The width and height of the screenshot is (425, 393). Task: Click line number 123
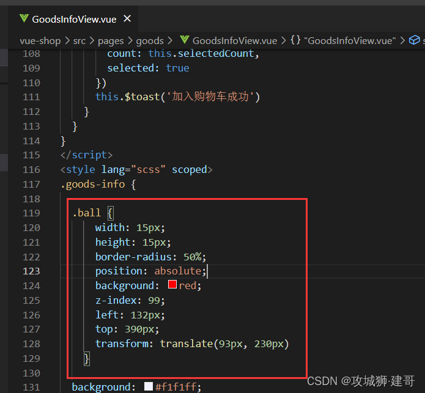(x=31, y=271)
